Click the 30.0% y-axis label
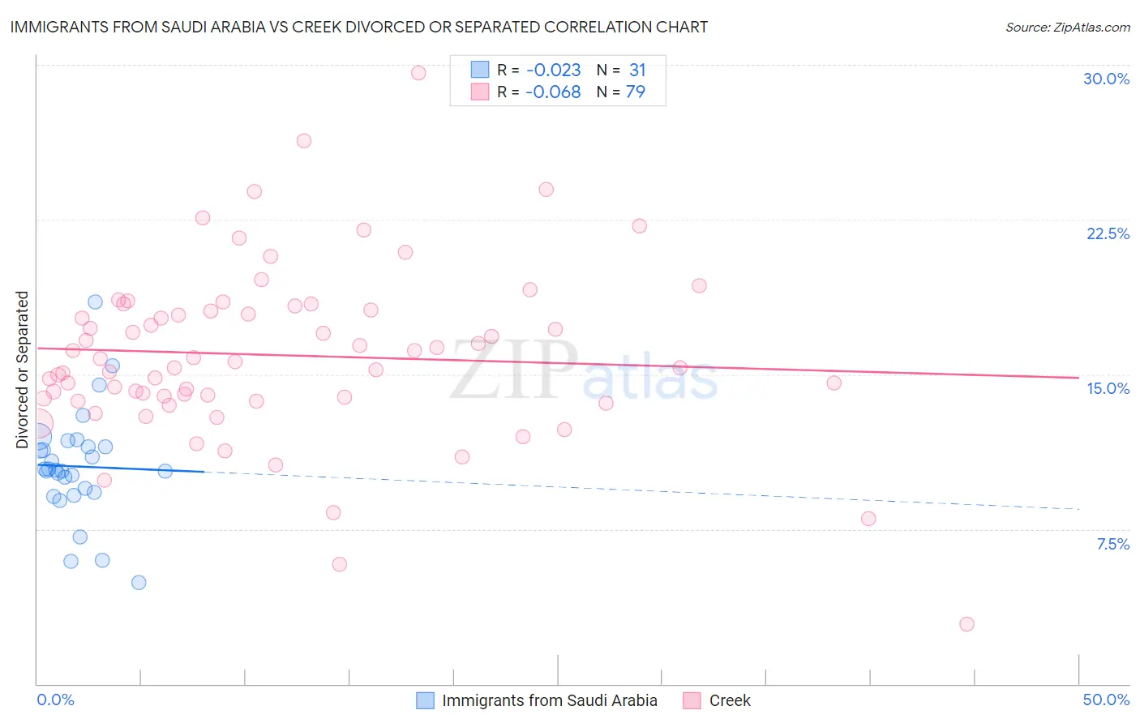 click(1106, 79)
